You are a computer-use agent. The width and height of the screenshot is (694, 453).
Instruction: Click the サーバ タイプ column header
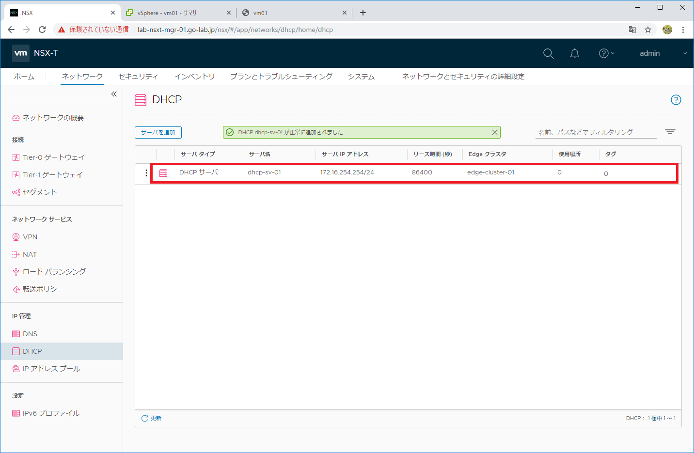(198, 154)
